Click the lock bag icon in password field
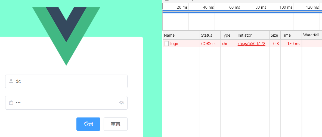Viewport: 322px width, 137px height. click(x=11, y=103)
